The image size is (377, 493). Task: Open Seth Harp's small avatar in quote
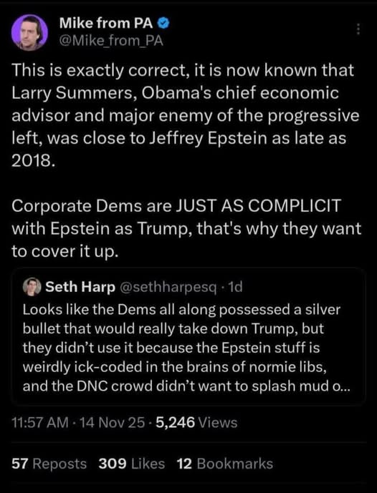(x=32, y=286)
